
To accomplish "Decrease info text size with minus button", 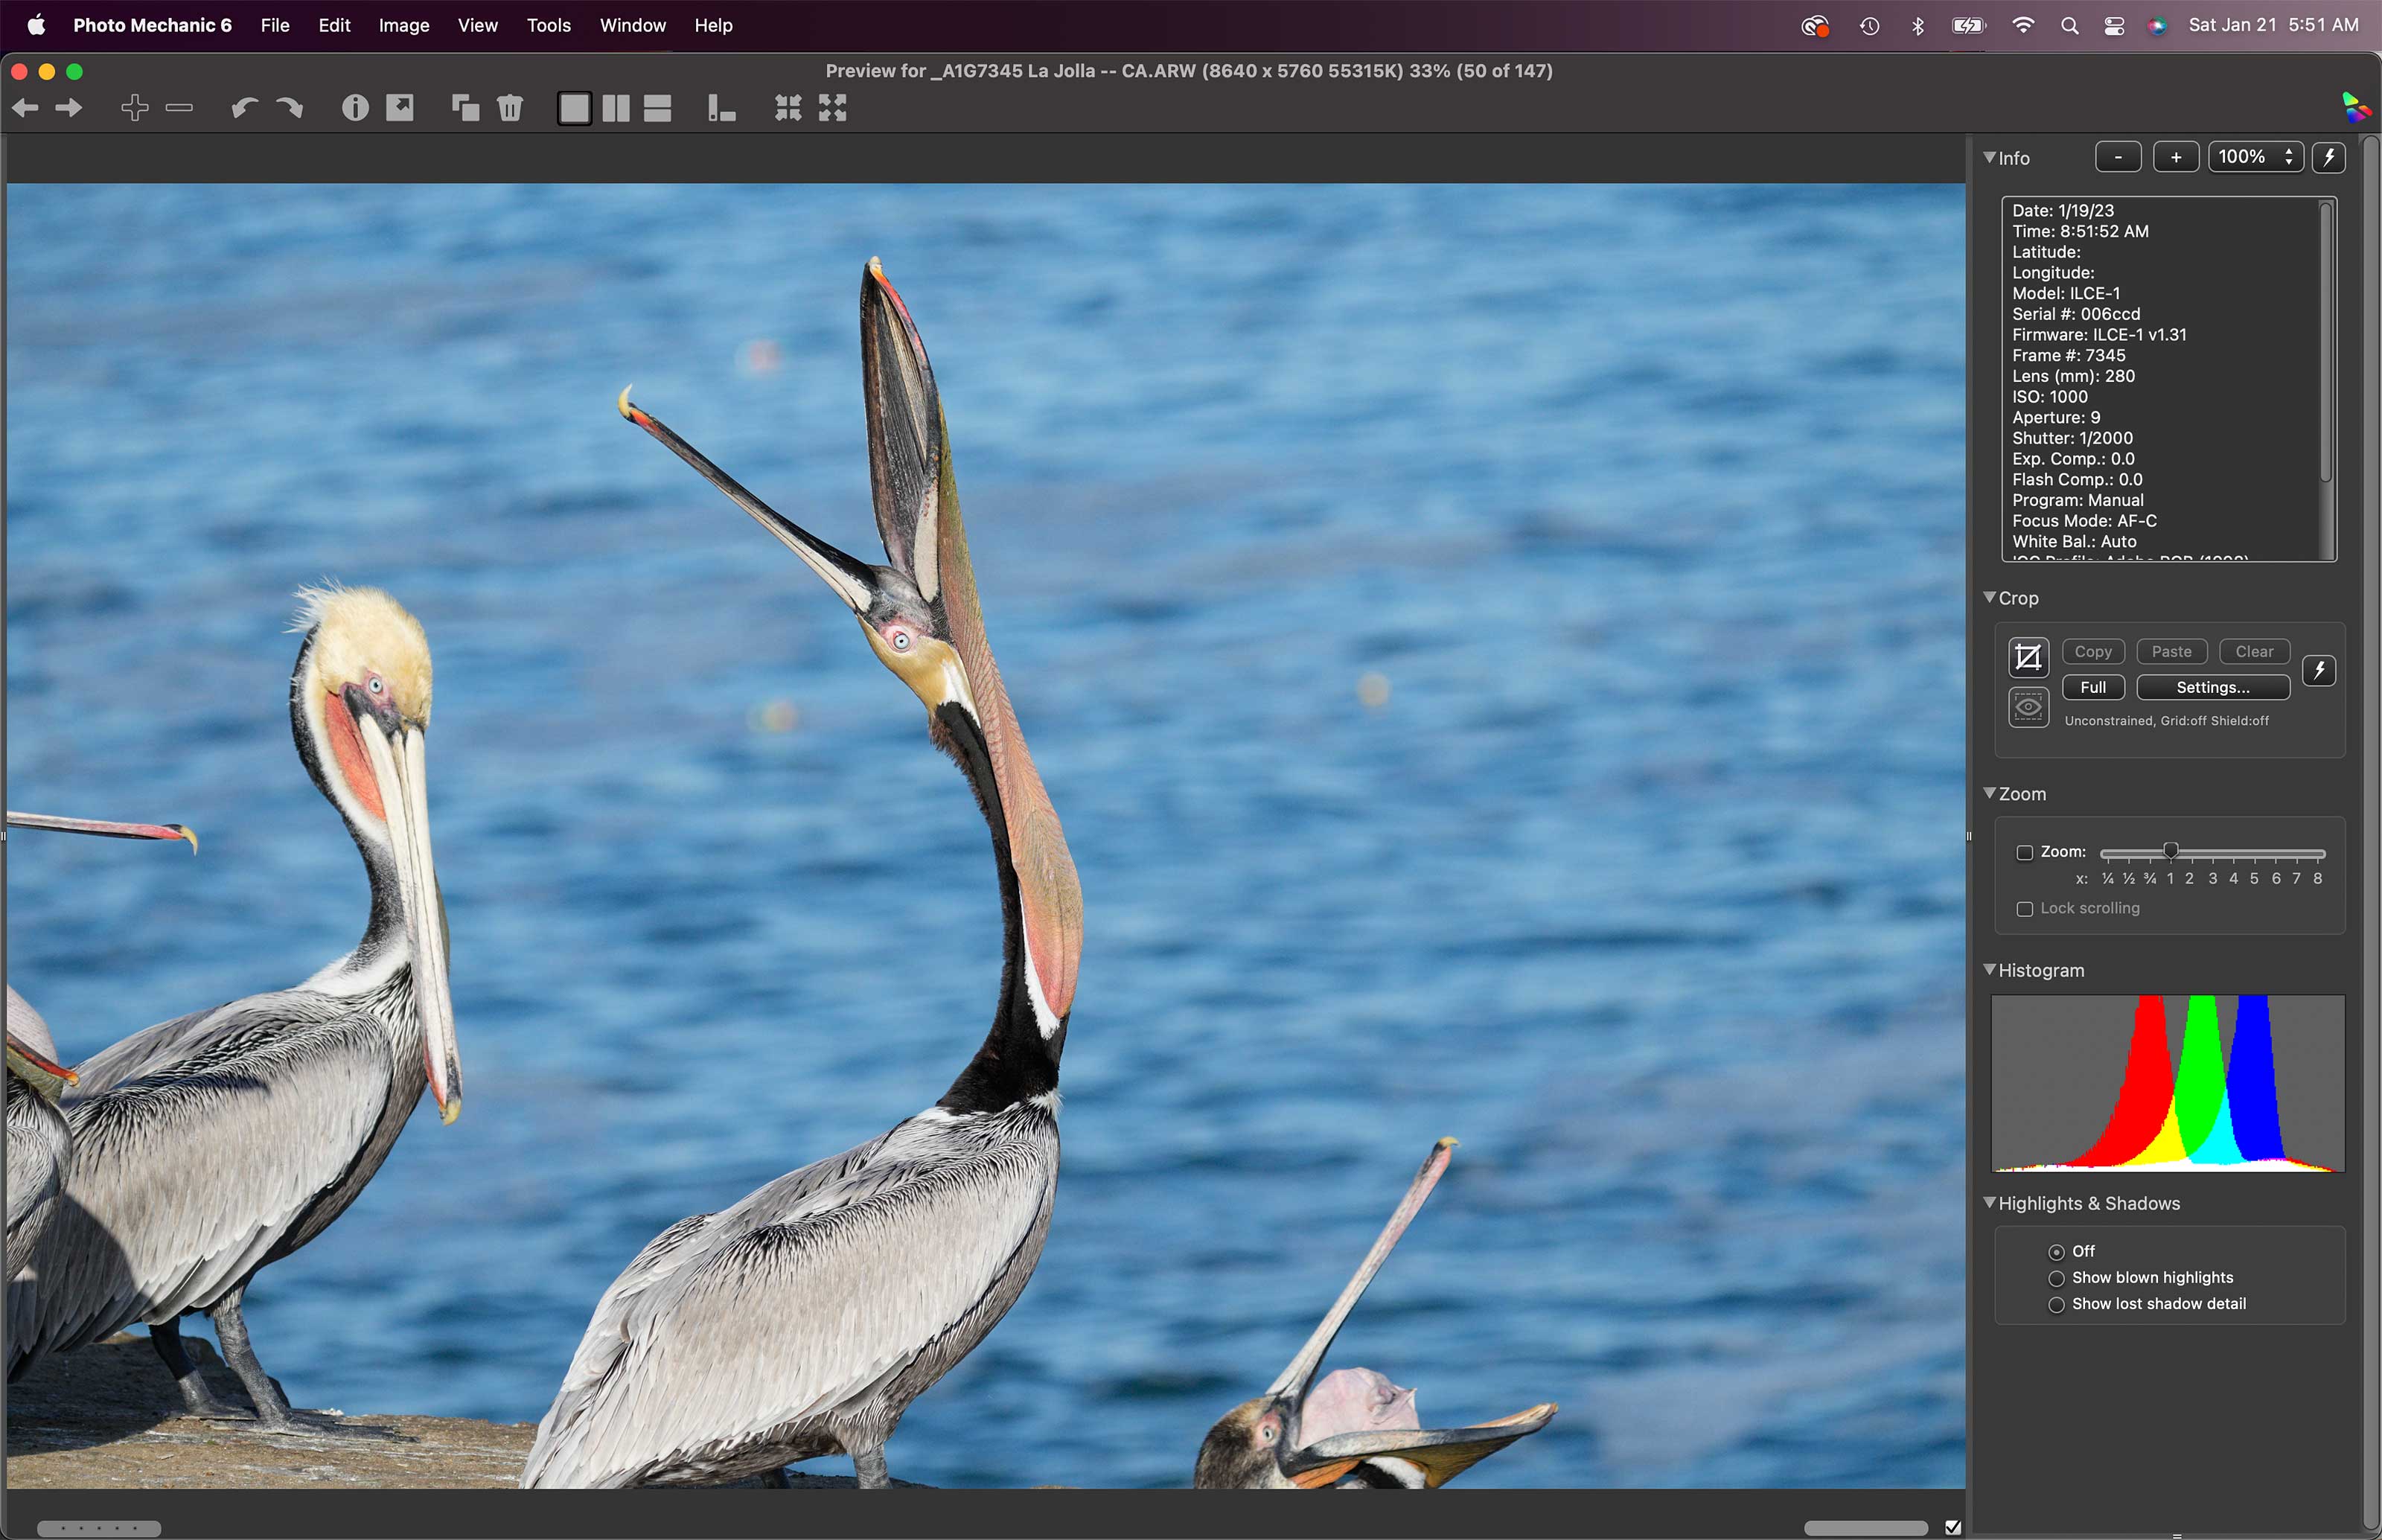I will coord(2118,157).
